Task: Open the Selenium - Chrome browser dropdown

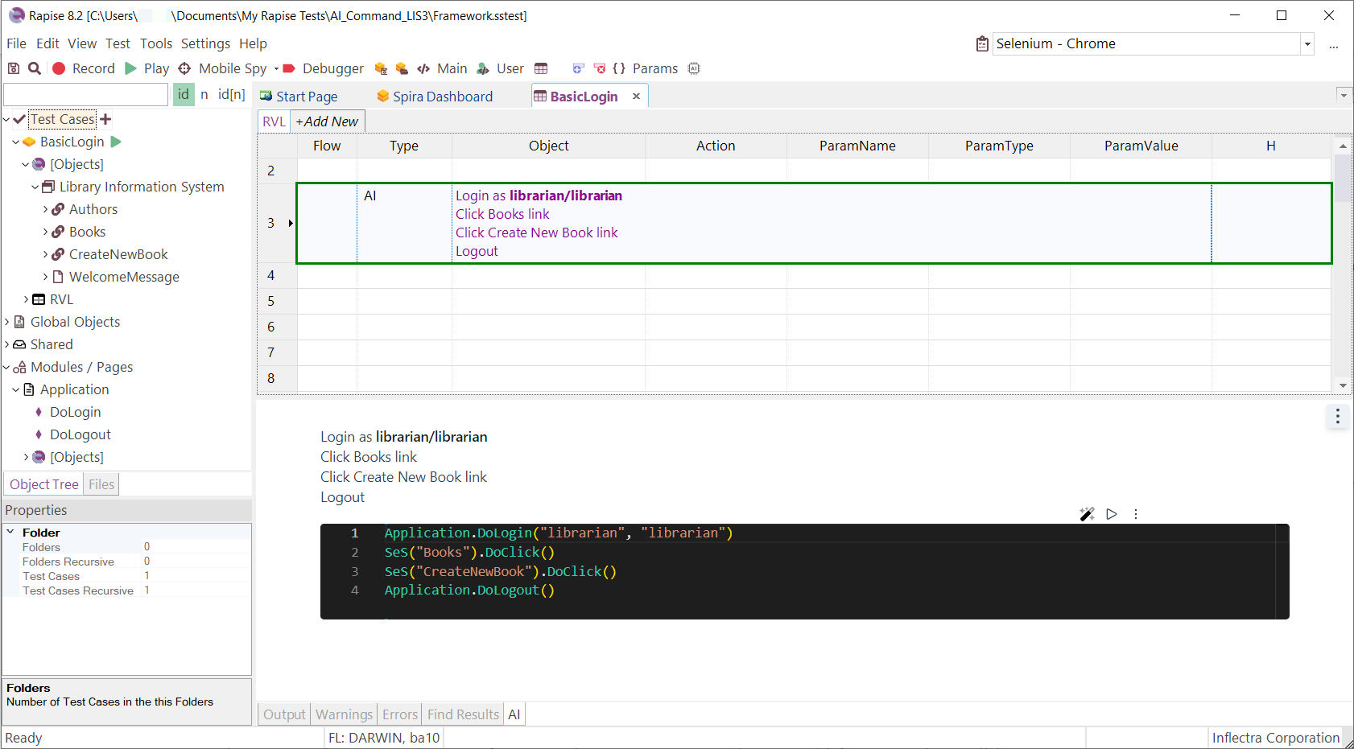Action: click(1307, 43)
